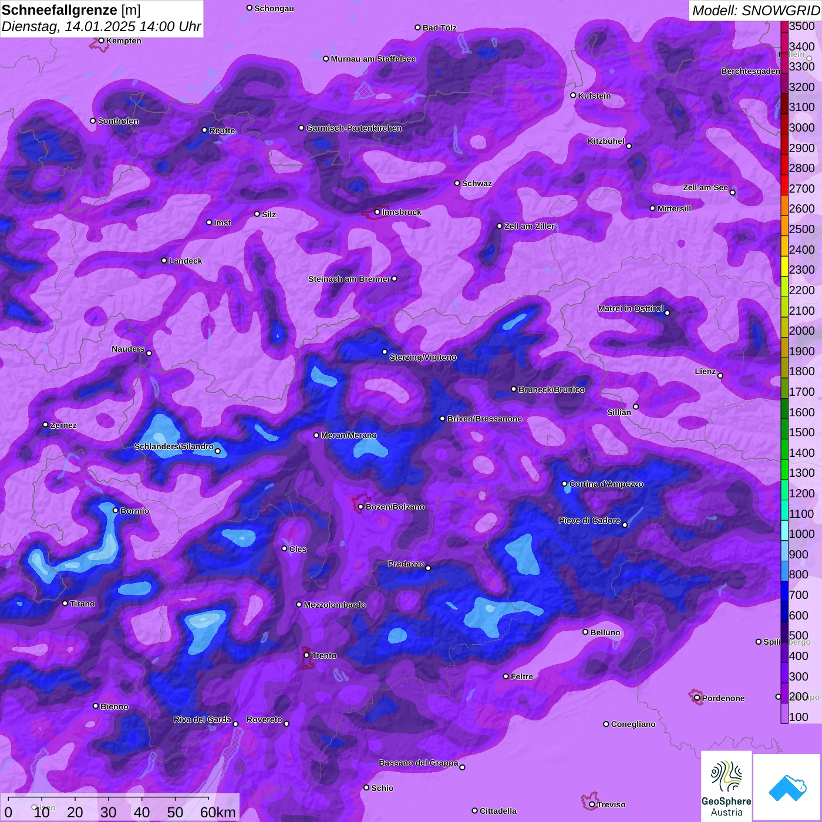Click the 'Reutte' label

point(222,130)
